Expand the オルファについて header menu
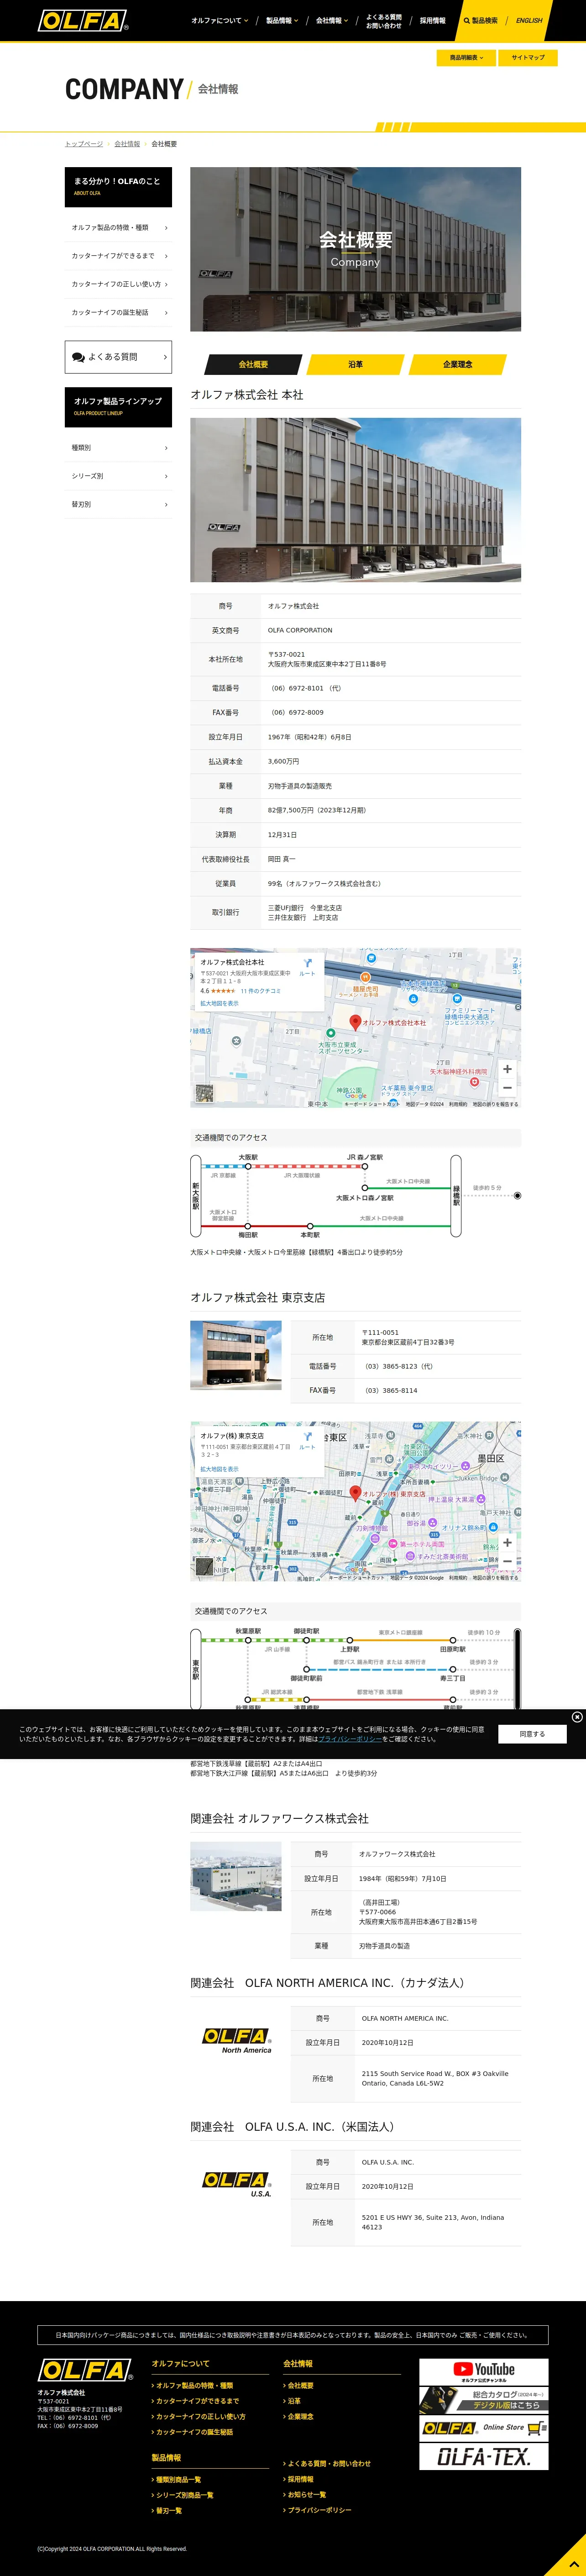This screenshot has height=2576, width=586. click(220, 20)
